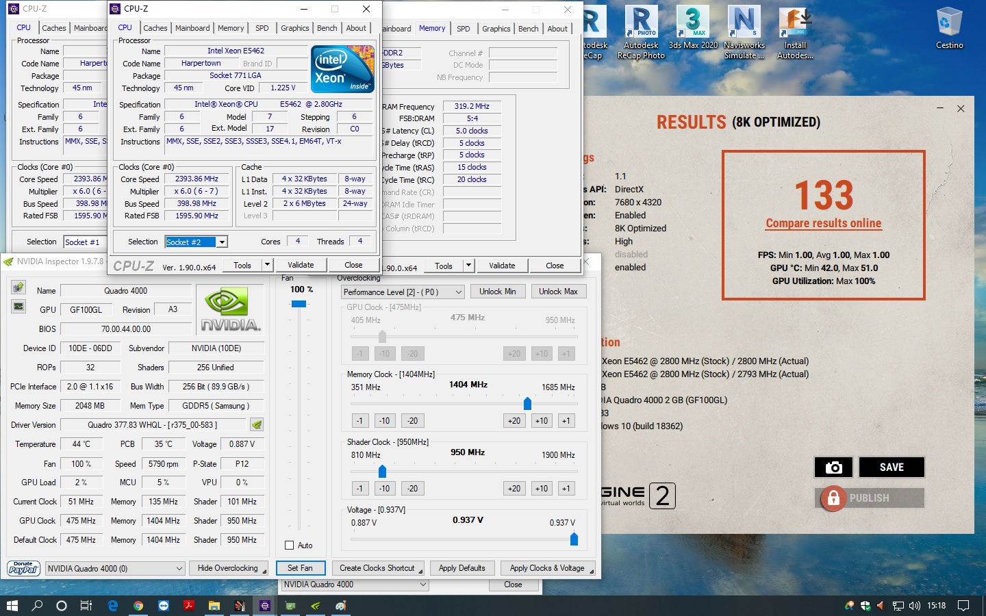Click the red lock icon on Publish
Viewport: 986px width, 616px height.
point(833,498)
